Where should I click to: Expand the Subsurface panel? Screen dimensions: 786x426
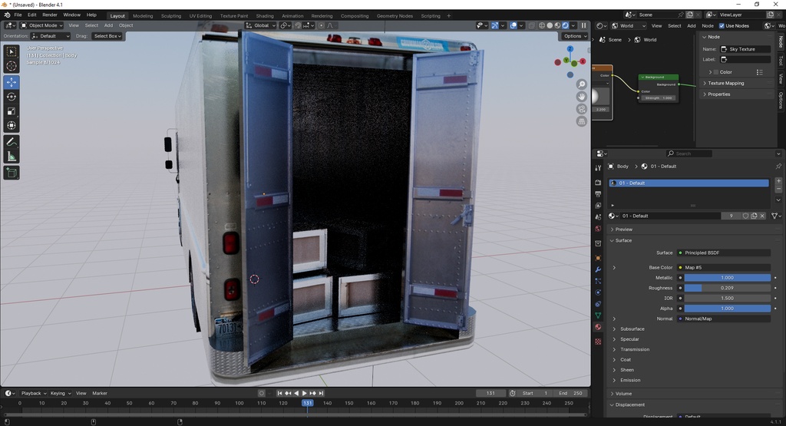632,329
